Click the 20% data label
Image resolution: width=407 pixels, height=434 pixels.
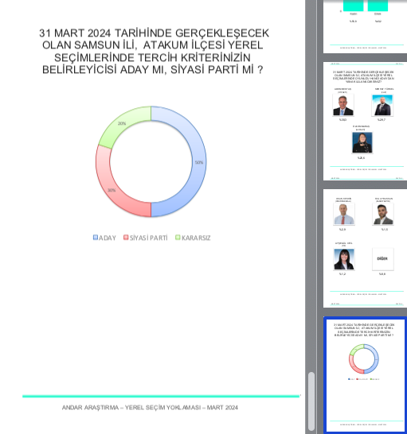click(122, 123)
